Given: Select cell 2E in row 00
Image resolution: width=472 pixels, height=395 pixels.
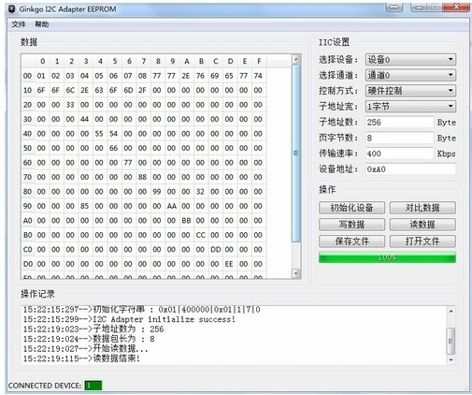Looking at the screenshot, I should click(186, 76).
